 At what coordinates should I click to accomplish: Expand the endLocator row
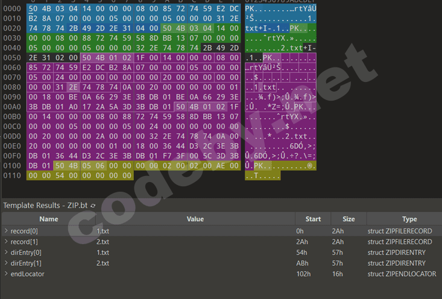click(x=6, y=274)
